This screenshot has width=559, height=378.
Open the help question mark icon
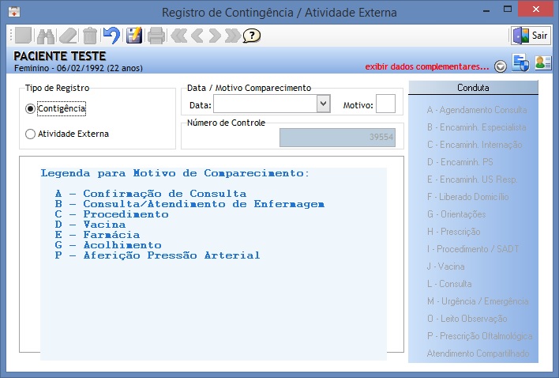coord(252,36)
